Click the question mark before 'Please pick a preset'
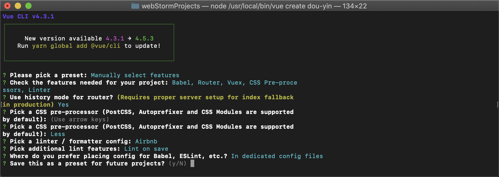The width and height of the screenshot is (499, 177). pos(4,75)
